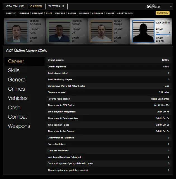Viewport: 176px width, 179px height.
Task: Click Thumbs up for your published content
Action: pyautogui.click(x=109, y=170)
